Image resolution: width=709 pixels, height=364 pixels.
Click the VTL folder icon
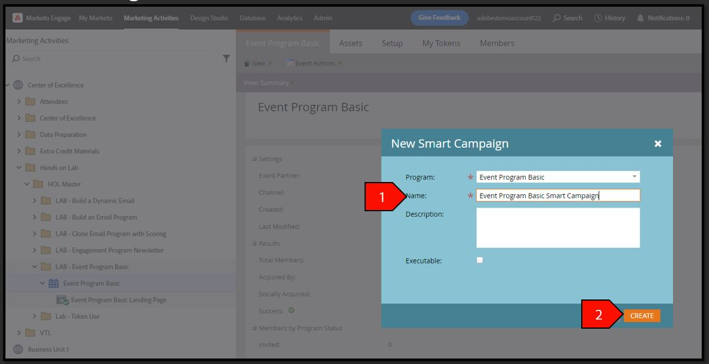point(30,333)
